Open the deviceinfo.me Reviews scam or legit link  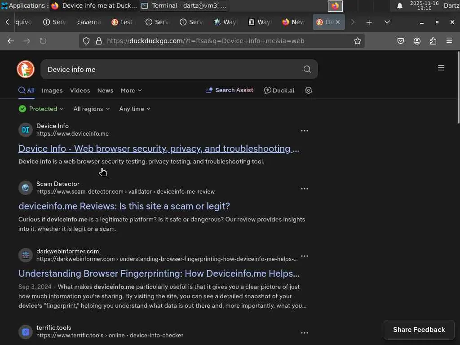[124, 206]
